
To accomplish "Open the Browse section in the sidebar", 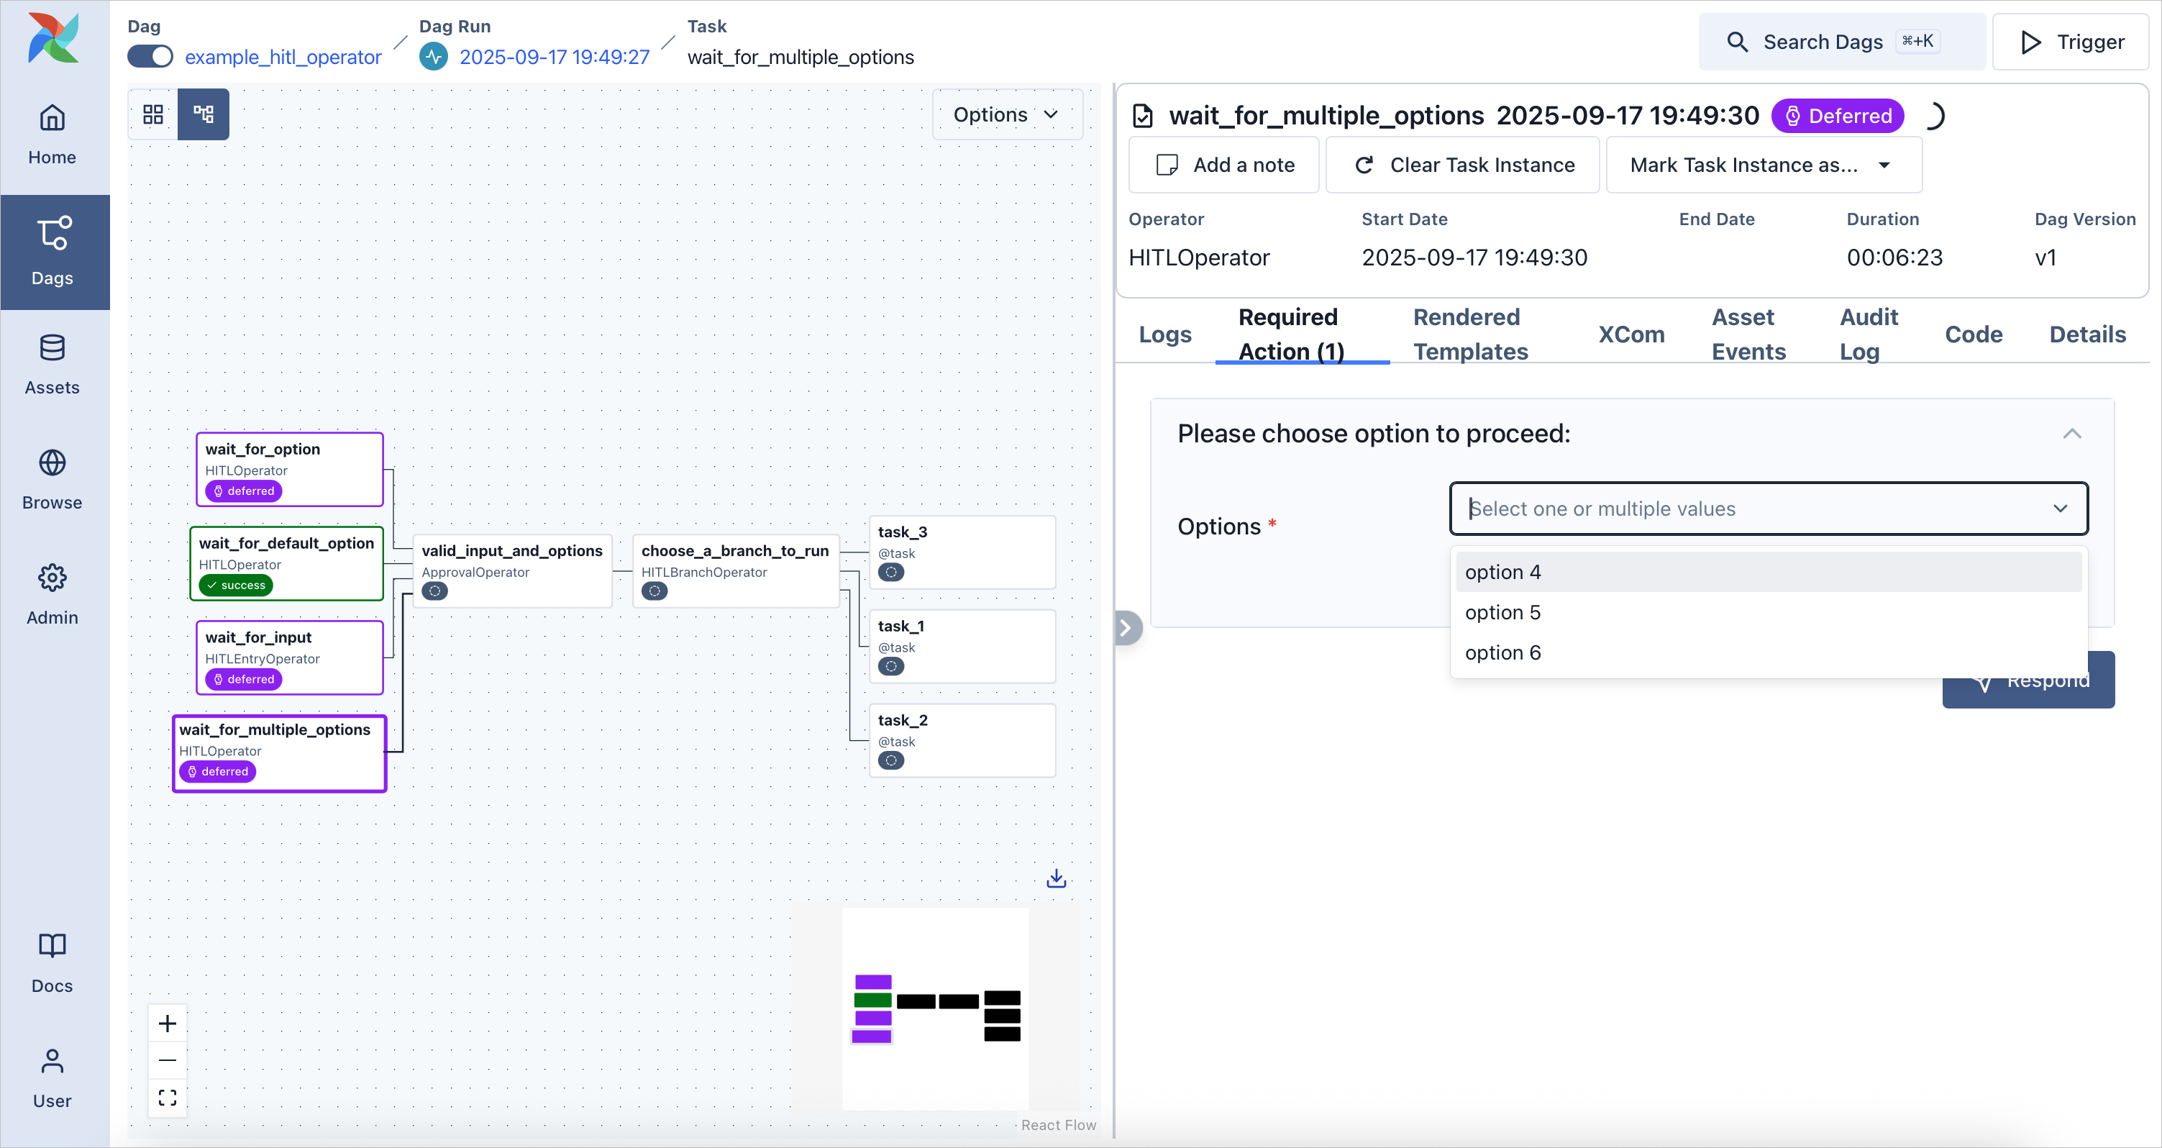I will click(52, 478).
